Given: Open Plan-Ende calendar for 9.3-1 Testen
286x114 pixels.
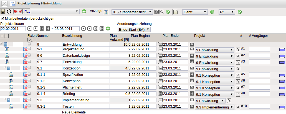Looking at the screenshot, I should [x=192, y=106].
